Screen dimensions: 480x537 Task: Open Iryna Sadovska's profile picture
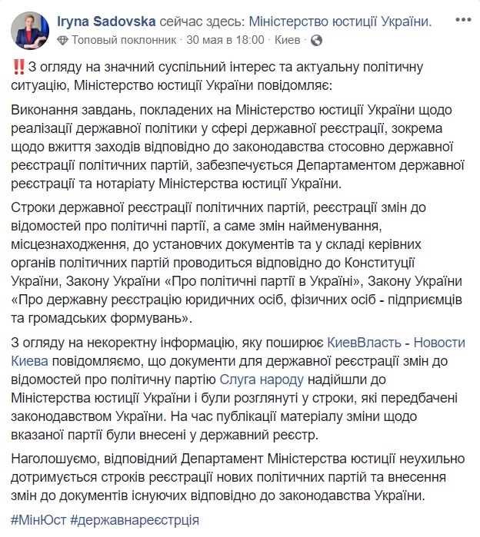click(29, 28)
